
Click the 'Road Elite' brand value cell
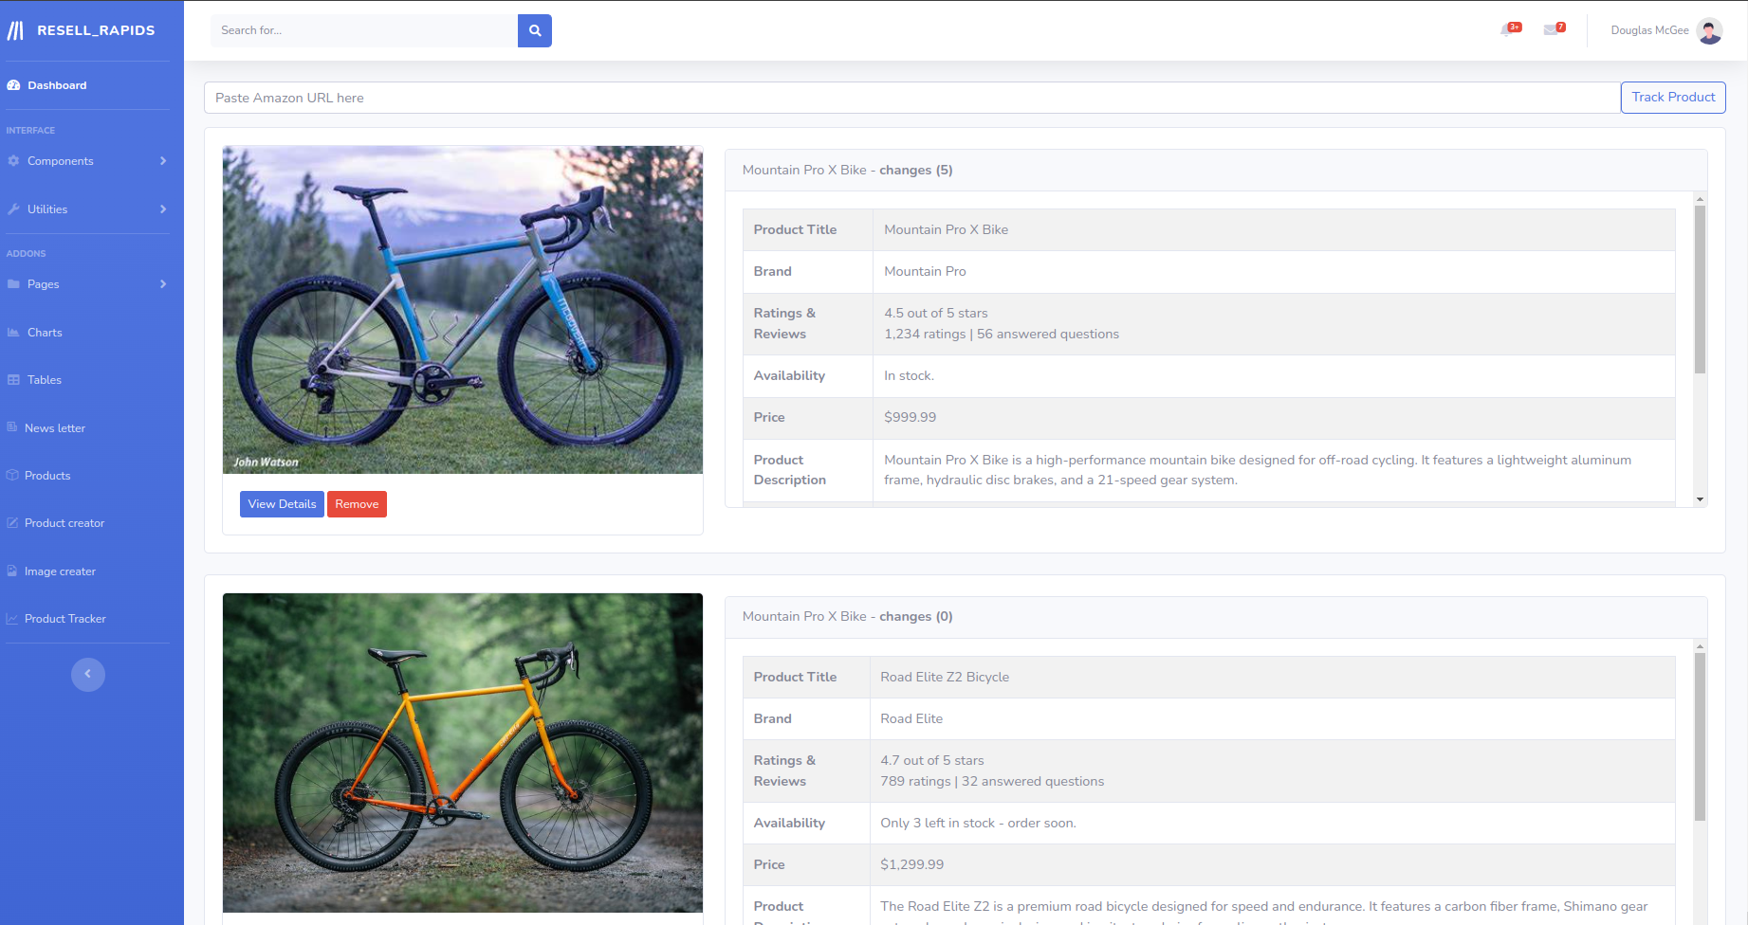point(1272,718)
